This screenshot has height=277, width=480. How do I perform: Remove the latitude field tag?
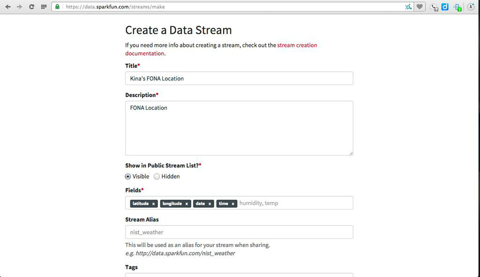pos(153,204)
